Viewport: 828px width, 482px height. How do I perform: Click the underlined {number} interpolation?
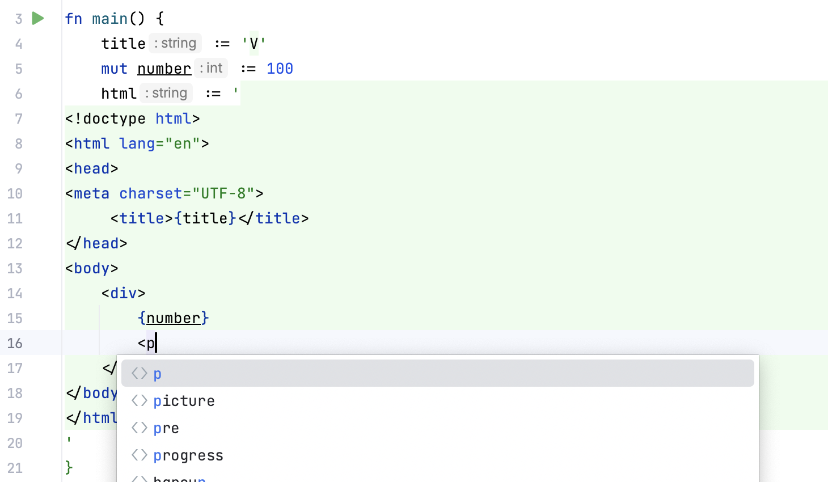(x=174, y=318)
